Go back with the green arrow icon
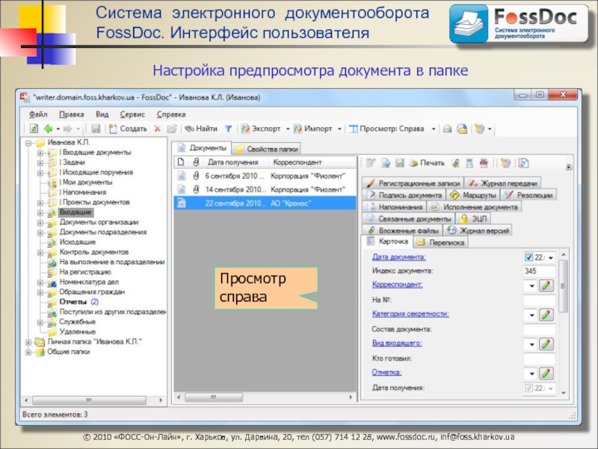Viewport: 598px width, 449px height. point(49,129)
